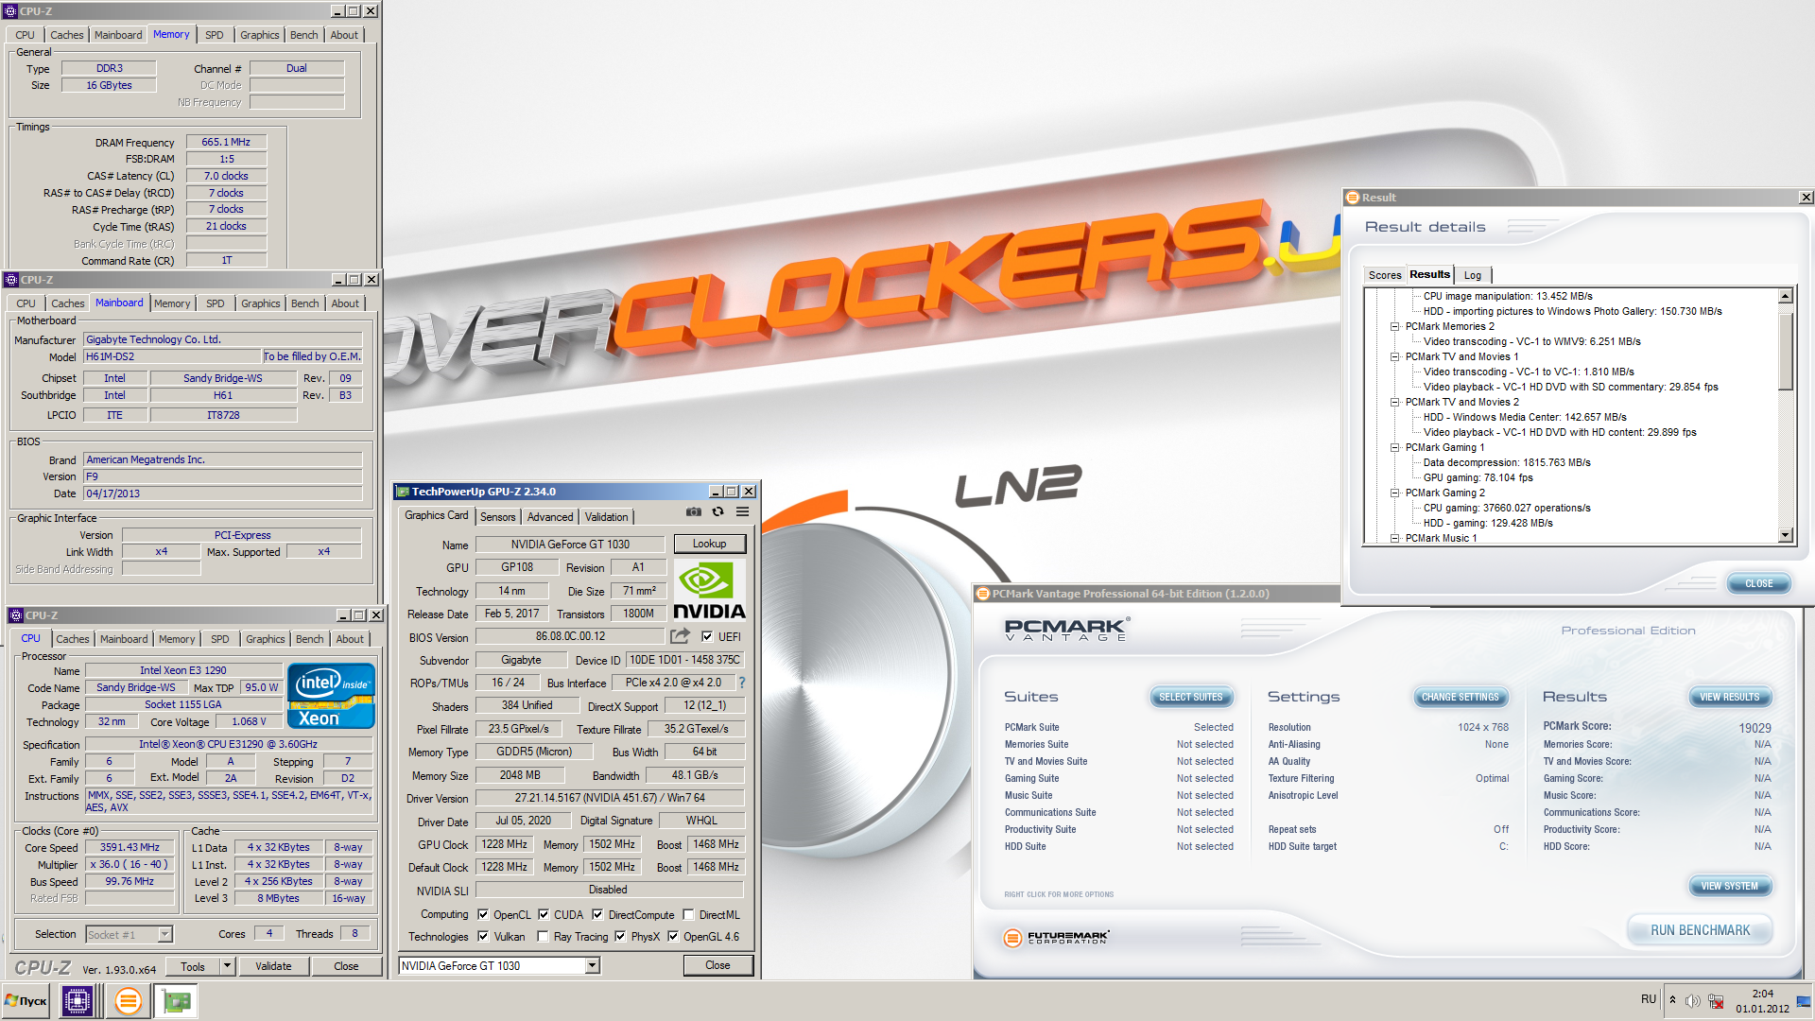
Task: Open the volume control in system tray
Action: (1692, 1000)
